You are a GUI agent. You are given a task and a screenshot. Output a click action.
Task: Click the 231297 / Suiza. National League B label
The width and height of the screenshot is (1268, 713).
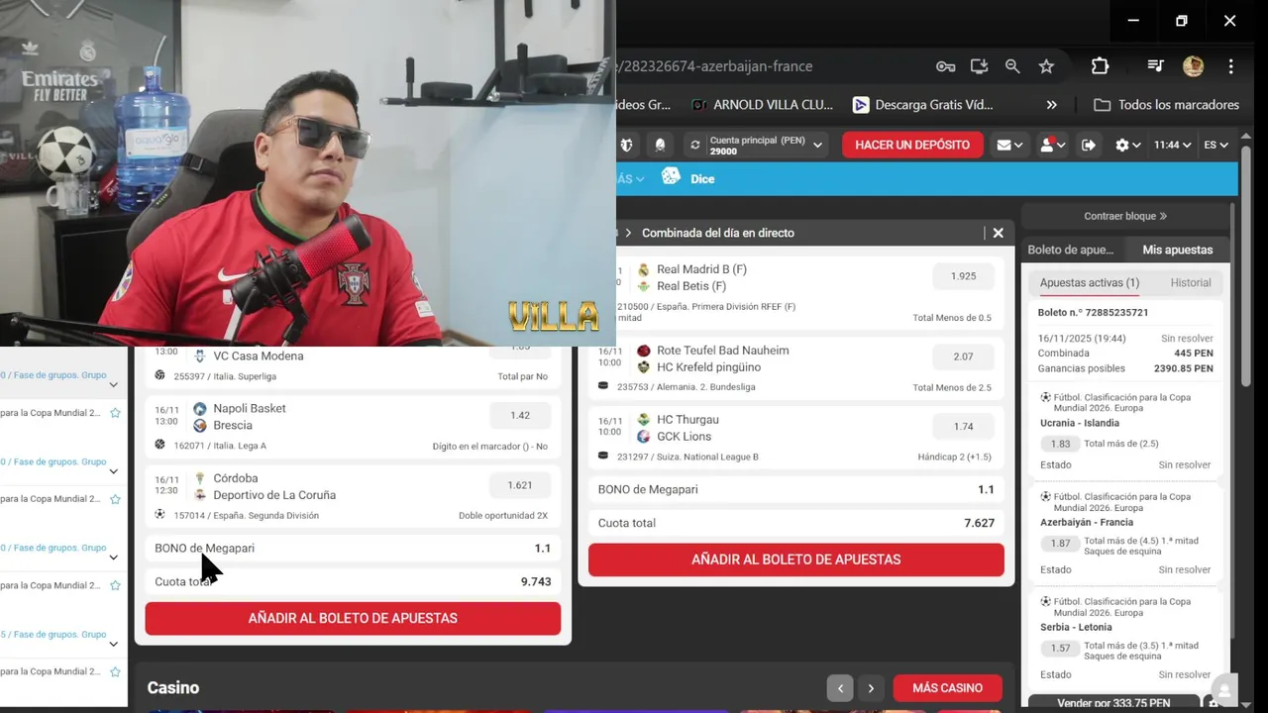coord(687,457)
